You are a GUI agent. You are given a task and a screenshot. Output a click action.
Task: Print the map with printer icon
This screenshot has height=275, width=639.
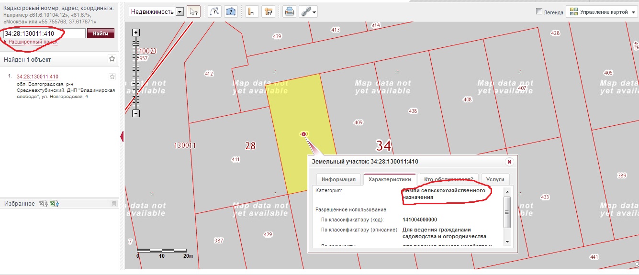[x=289, y=12]
